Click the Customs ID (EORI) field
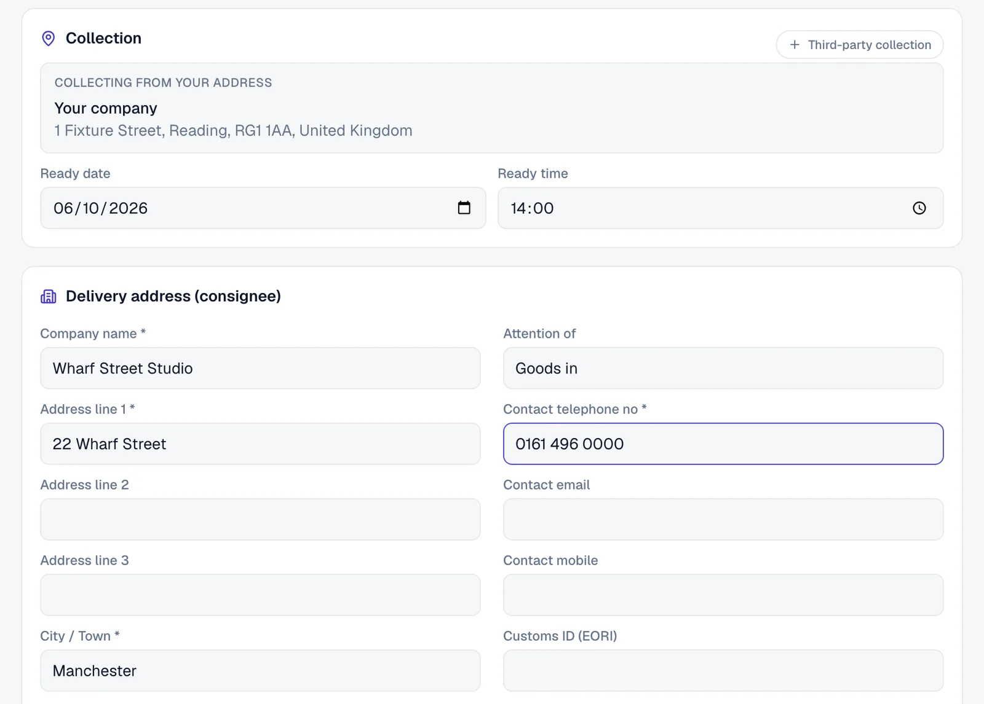 [x=723, y=670]
